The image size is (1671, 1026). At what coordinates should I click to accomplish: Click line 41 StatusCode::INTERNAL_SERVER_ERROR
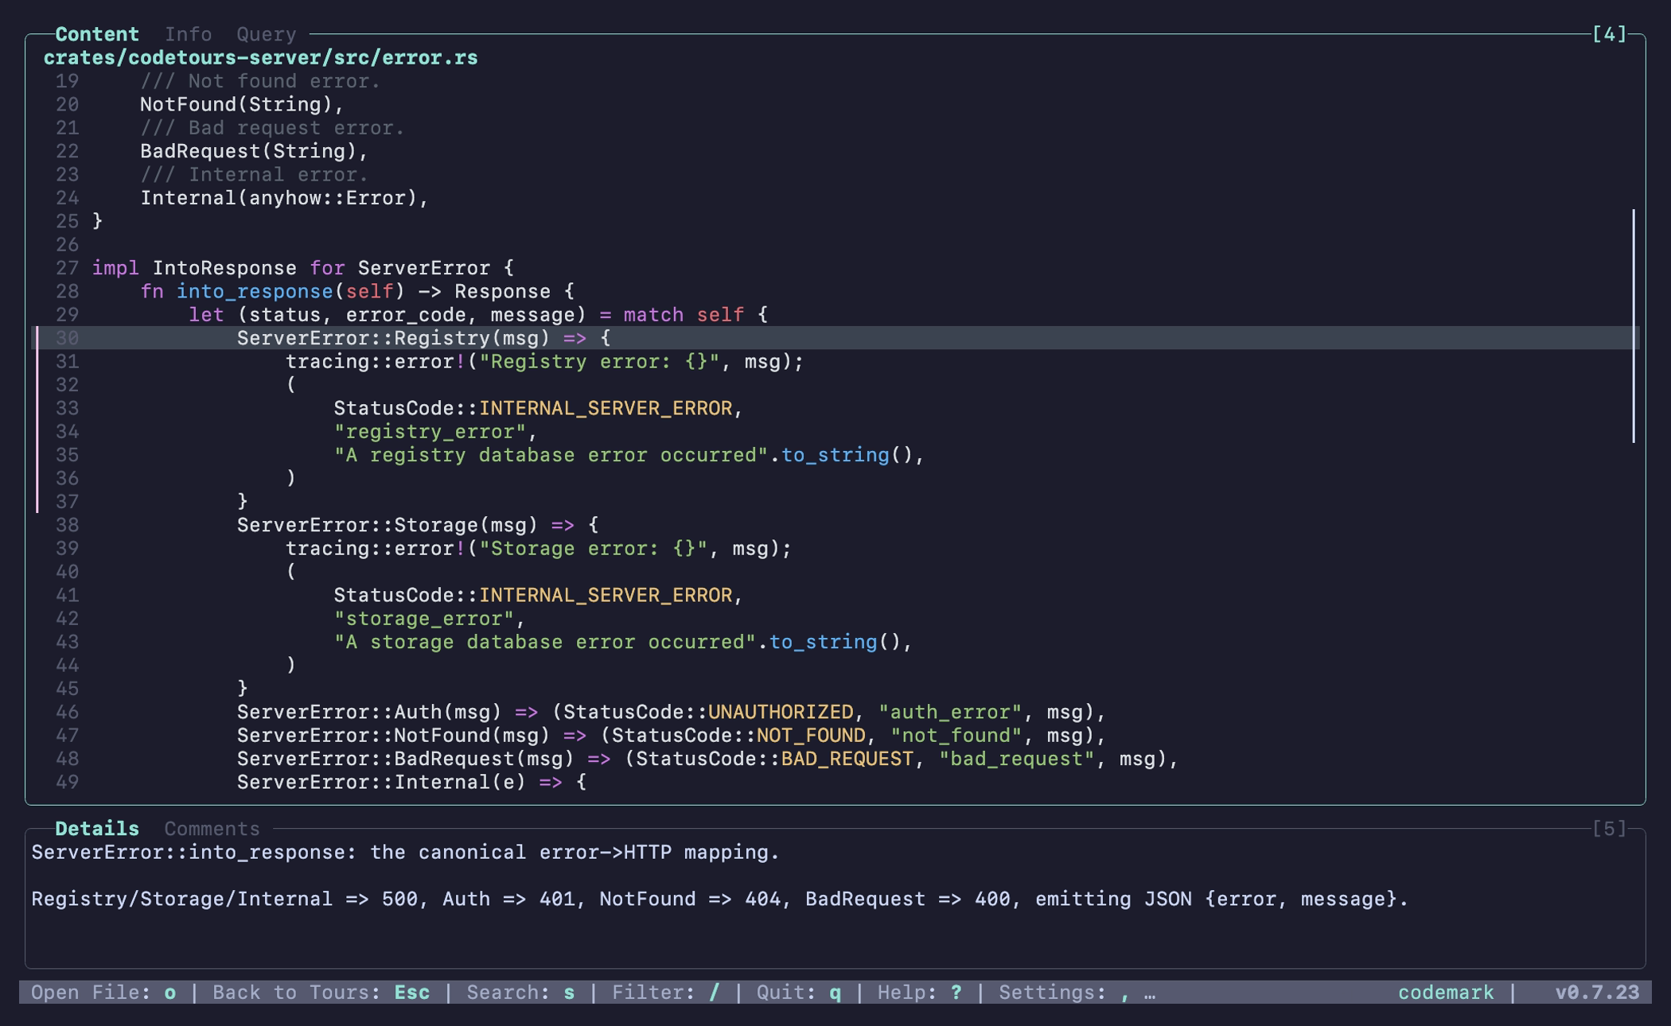coord(538,596)
